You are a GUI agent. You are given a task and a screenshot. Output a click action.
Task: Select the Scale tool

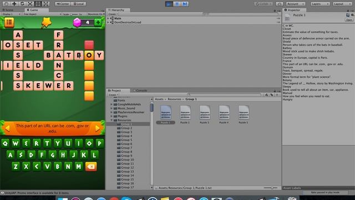click(x=30, y=4)
